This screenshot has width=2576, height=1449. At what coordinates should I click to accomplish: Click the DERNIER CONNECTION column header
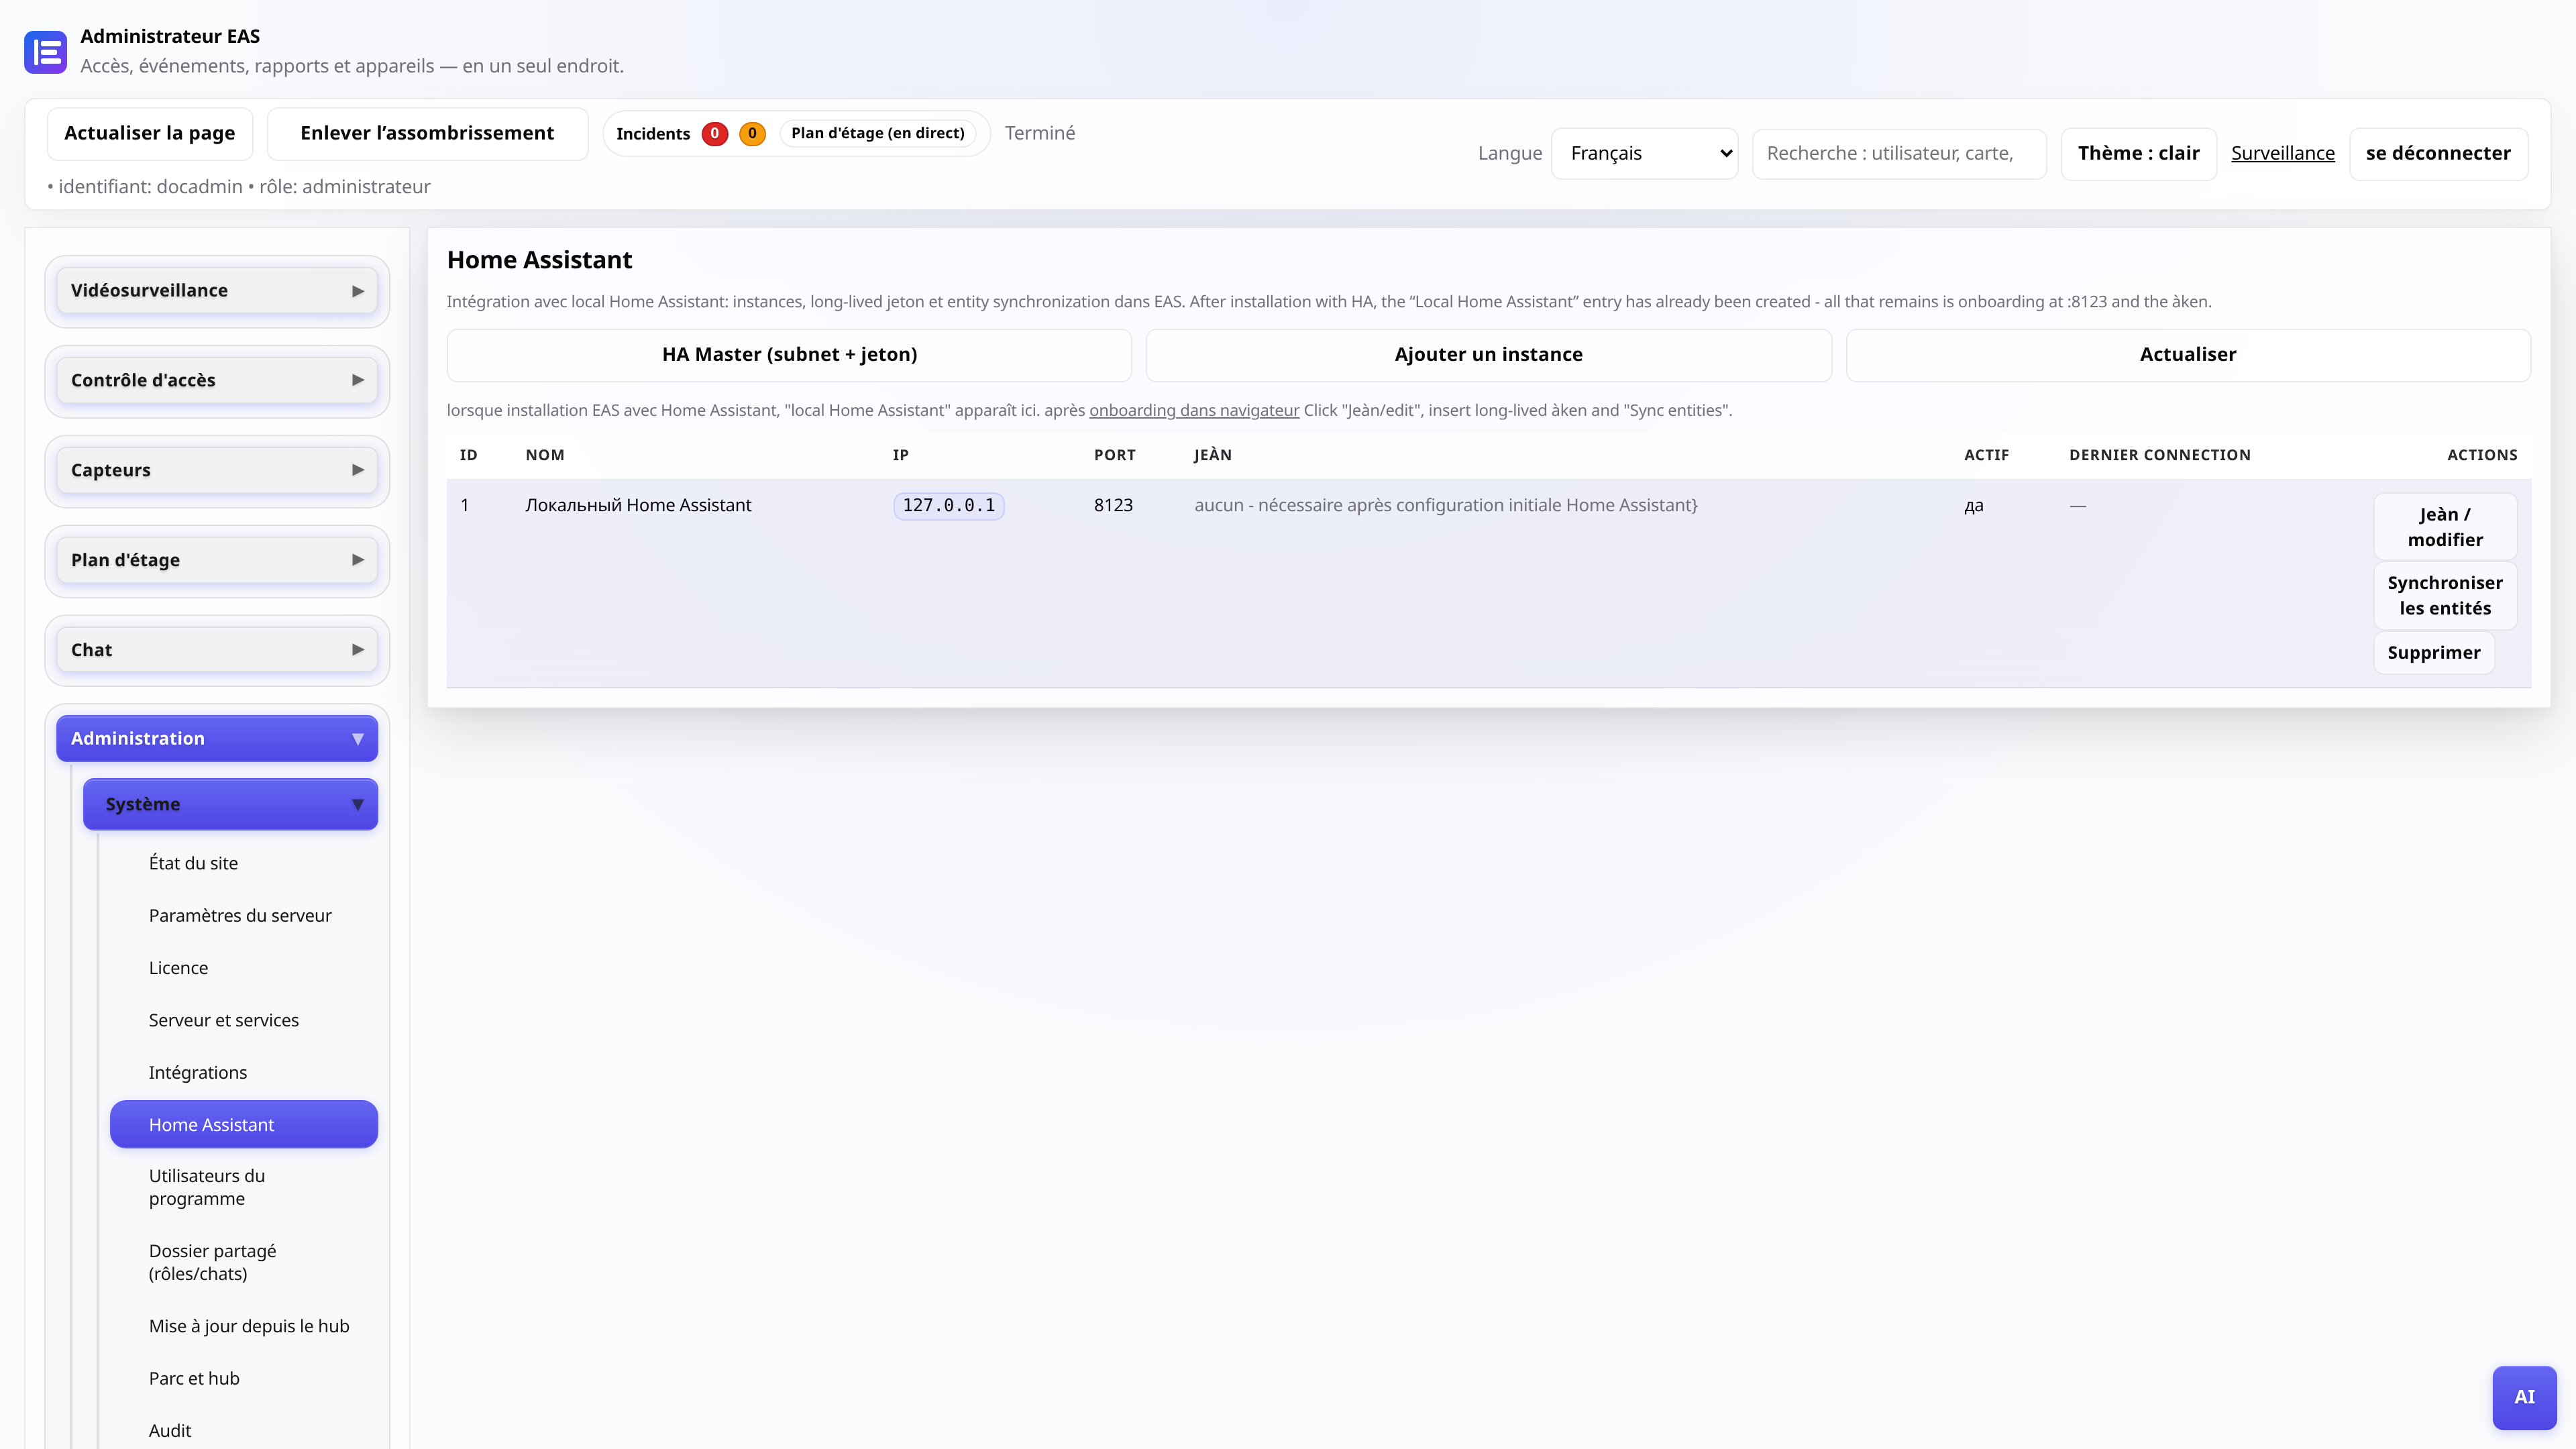2159,455
